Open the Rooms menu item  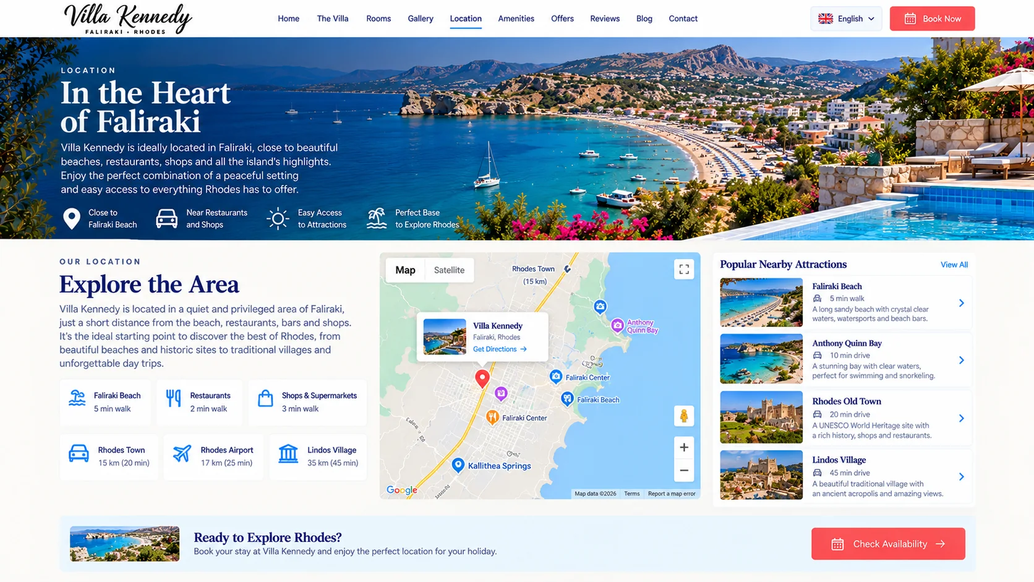tap(378, 19)
